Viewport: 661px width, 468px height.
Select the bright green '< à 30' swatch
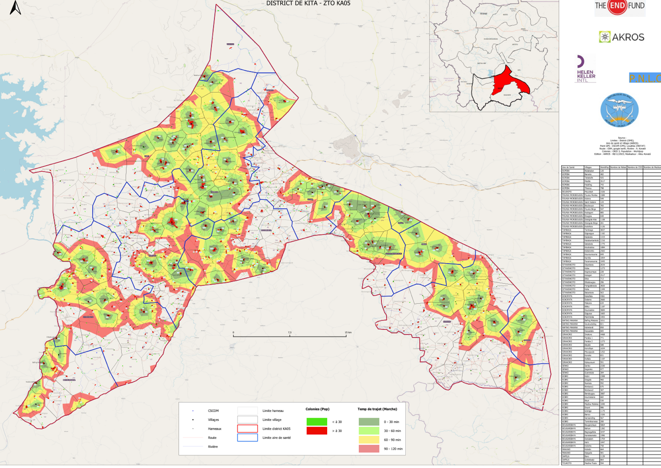pyautogui.click(x=317, y=422)
